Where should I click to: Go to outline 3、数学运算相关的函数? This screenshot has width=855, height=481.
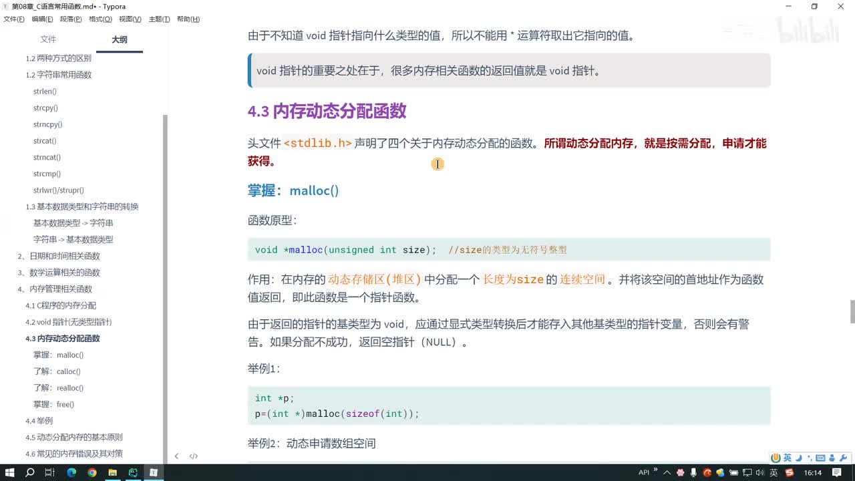pos(59,273)
